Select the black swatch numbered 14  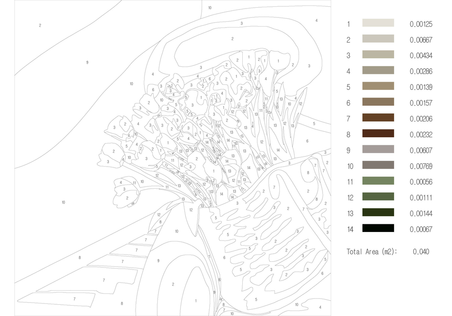point(378,228)
